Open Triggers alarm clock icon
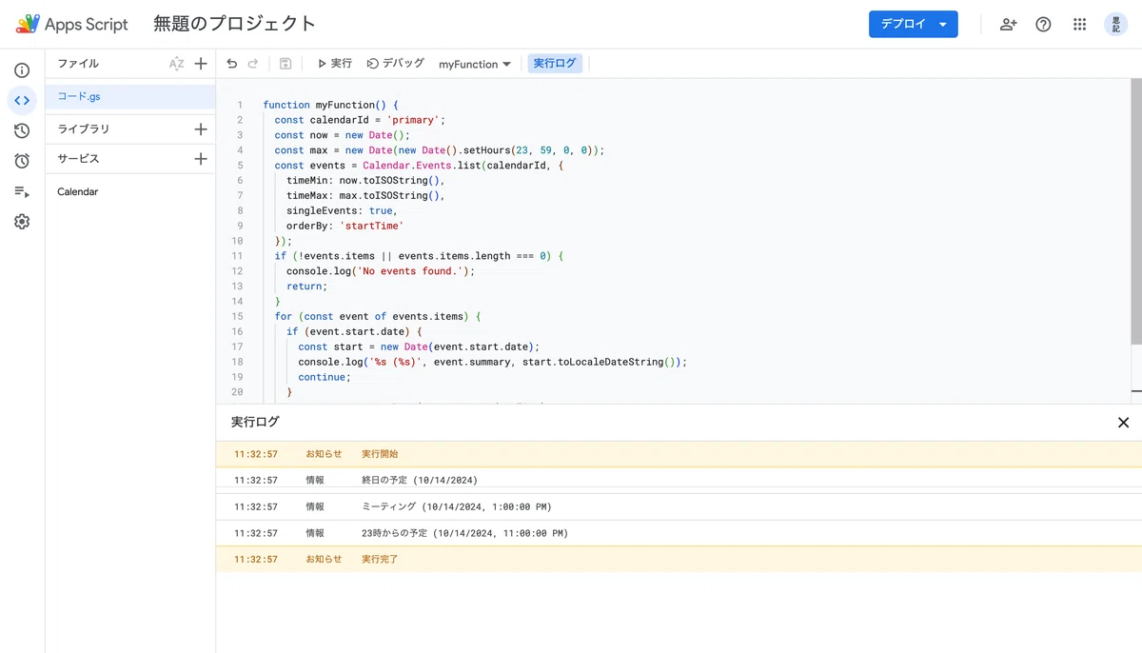Viewport: 1142px width, 653px height. click(22, 161)
